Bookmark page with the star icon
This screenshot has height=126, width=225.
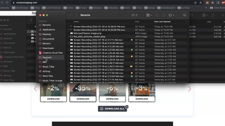[x=201, y=2]
